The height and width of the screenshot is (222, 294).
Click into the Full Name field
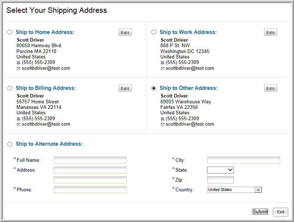coord(90,160)
